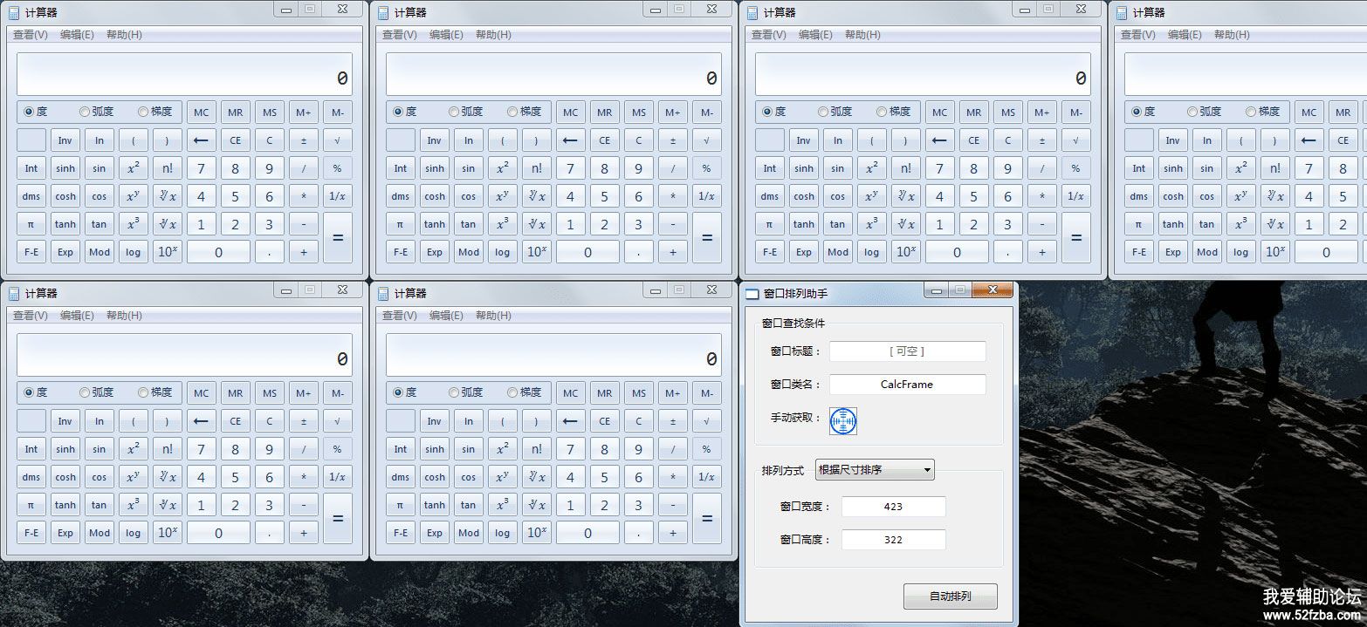The height and width of the screenshot is (627, 1367).
Task: Open 查看(V) menu in third top-row calculator
Action: [x=769, y=35]
